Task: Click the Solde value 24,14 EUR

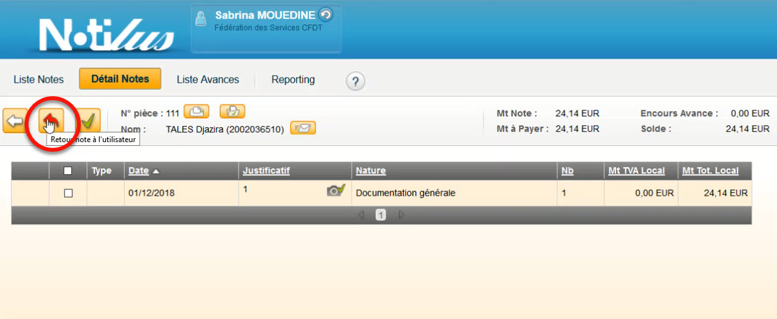Action: (748, 129)
